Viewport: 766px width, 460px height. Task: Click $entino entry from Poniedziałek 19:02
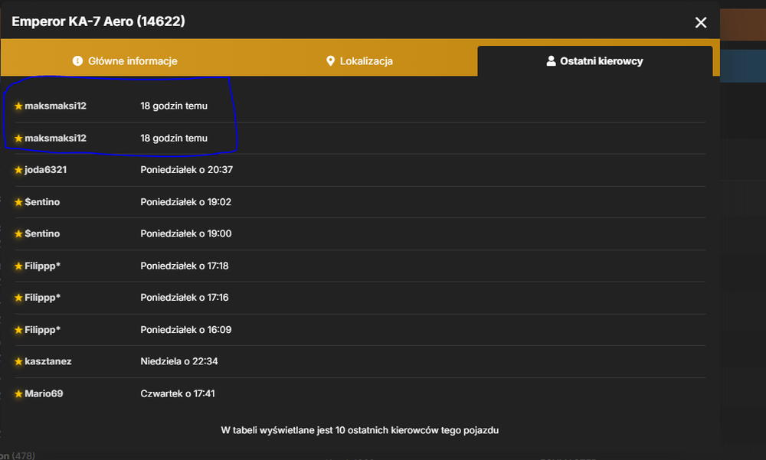point(359,202)
